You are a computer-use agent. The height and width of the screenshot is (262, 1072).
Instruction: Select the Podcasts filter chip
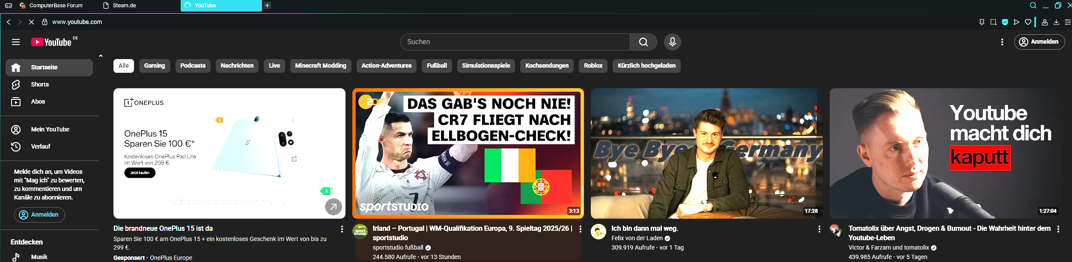coord(193,66)
